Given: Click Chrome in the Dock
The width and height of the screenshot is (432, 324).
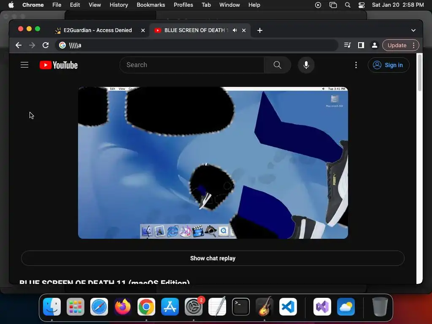Looking at the screenshot, I should point(146,307).
